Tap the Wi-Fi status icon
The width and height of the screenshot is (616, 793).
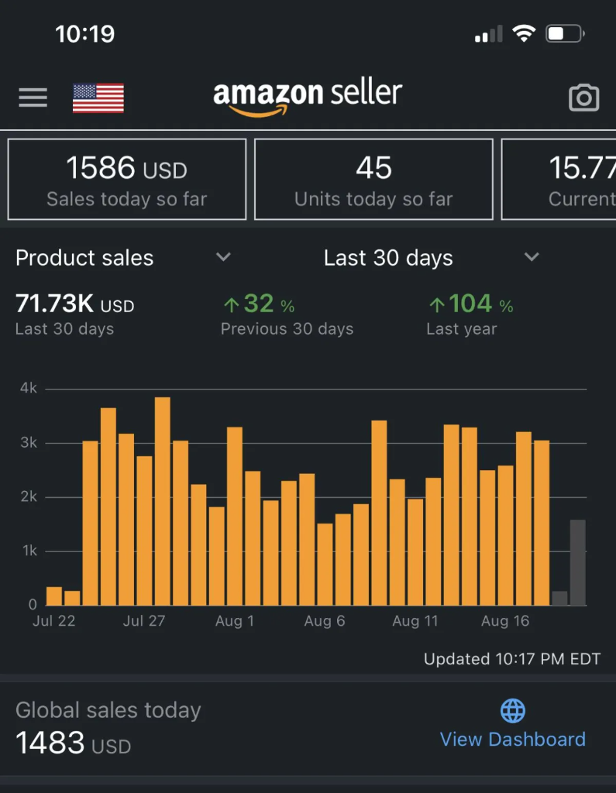(x=524, y=33)
